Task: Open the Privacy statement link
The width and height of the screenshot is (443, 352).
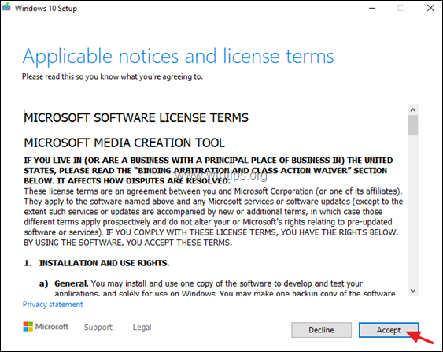Action: coord(53,305)
